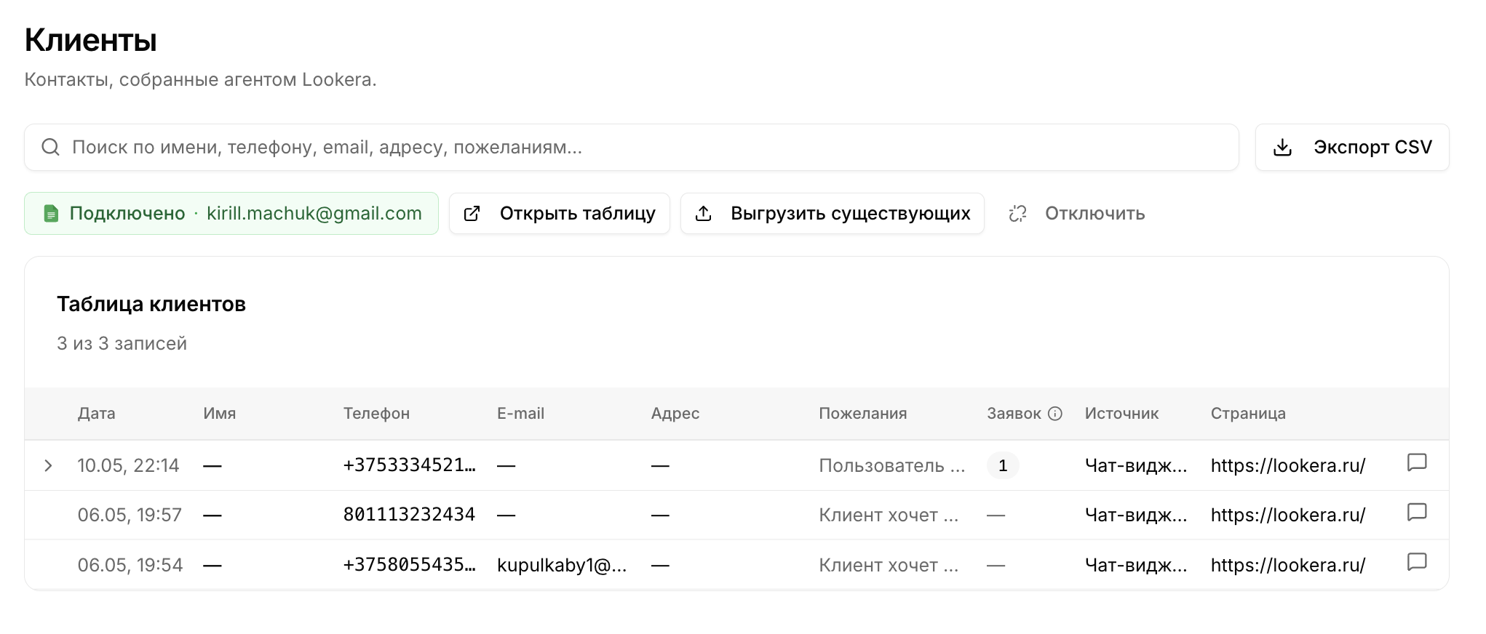Click the search magnifier icon
Screen dimensions: 1486x634
[x=50, y=148]
